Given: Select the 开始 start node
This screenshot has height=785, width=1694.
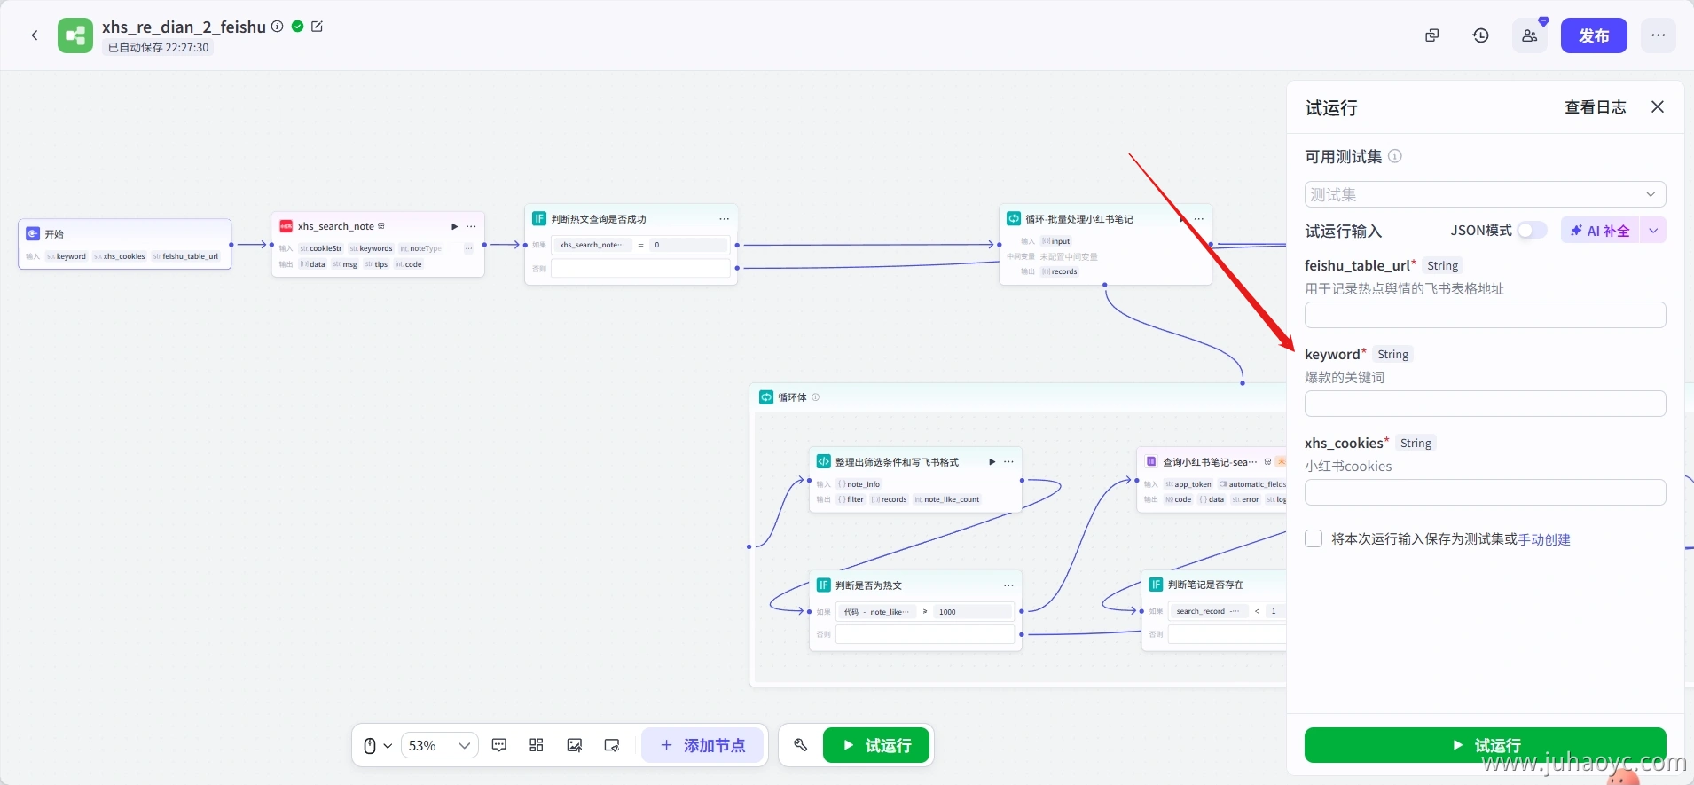Looking at the screenshot, I should pos(125,244).
